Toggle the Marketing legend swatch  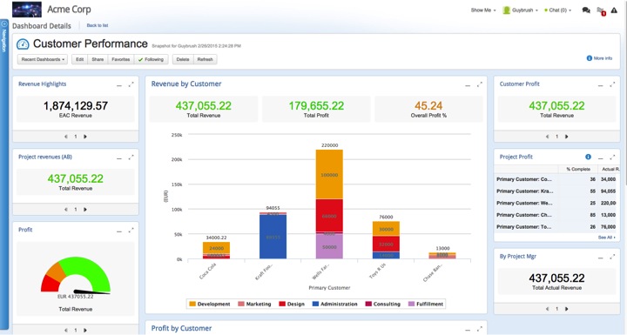tap(241, 304)
